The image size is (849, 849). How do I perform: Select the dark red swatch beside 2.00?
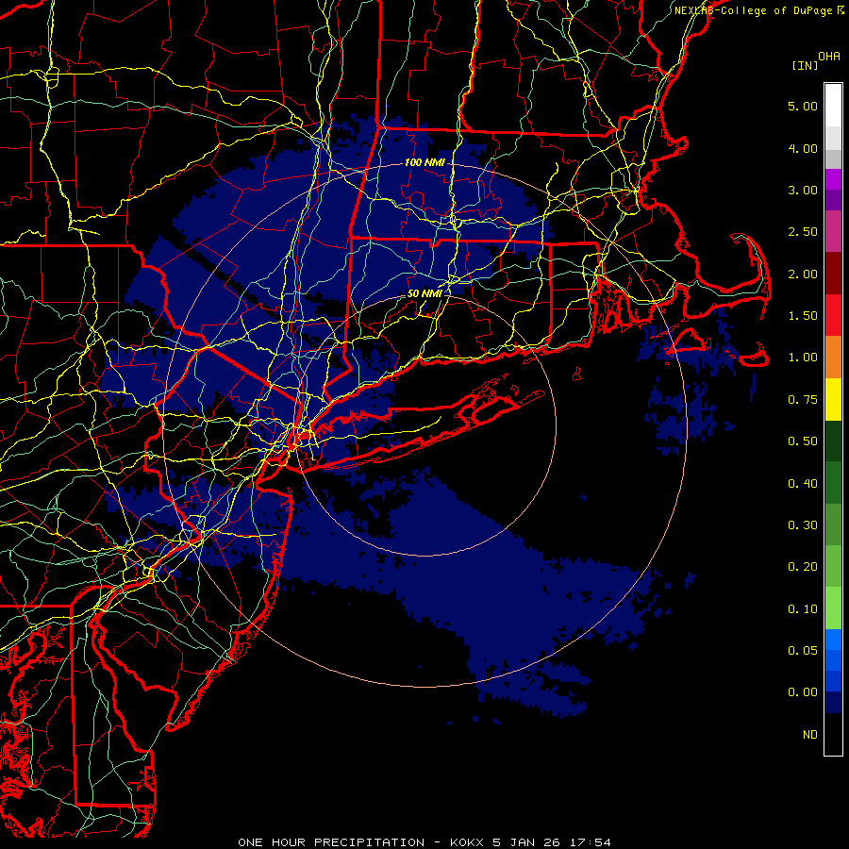[833, 274]
